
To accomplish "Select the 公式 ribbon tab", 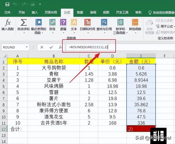I will tap(67, 12).
